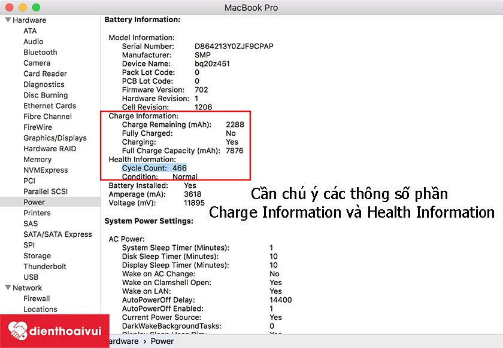Click serial number D864213Y0ZJF9CPAP
Screen dimensions: 503x348
coord(234,46)
